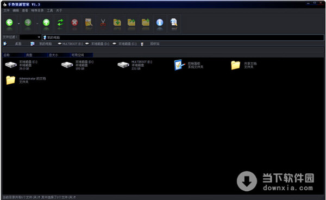The height and width of the screenshot is (200, 326).
Task: Sort by 名称 column header
Action: 14,55
